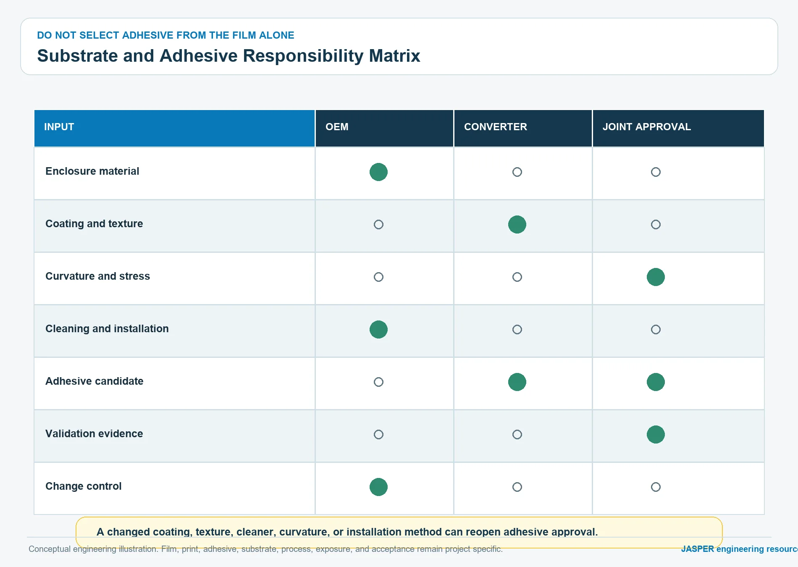798x567 pixels.
Task: Select the filled OEM dot for Cleaning and installation
Action: pos(378,329)
